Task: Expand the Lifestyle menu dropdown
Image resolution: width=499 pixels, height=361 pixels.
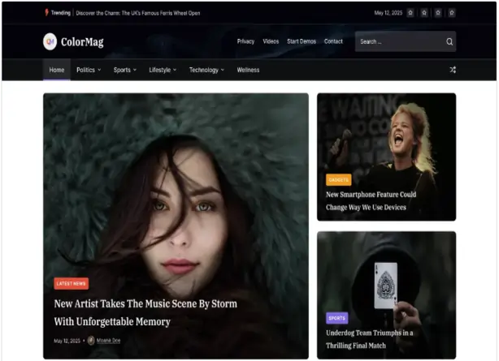Action: (x=174, y=70)
